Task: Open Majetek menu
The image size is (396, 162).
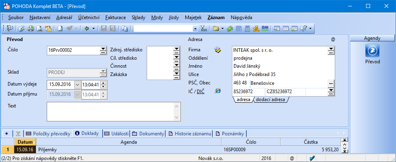Action: pos(193,18)
